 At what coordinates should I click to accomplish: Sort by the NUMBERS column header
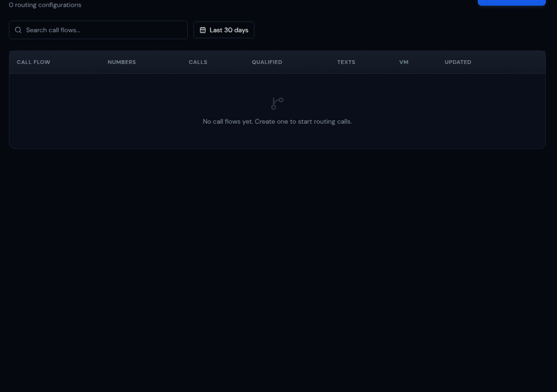click(x=121, y=62)
